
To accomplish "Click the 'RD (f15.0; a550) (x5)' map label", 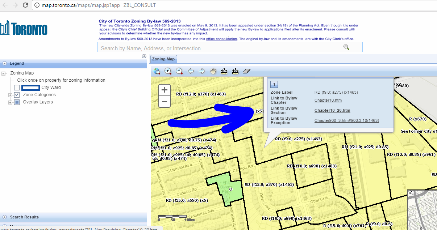I will pos(187,200).
